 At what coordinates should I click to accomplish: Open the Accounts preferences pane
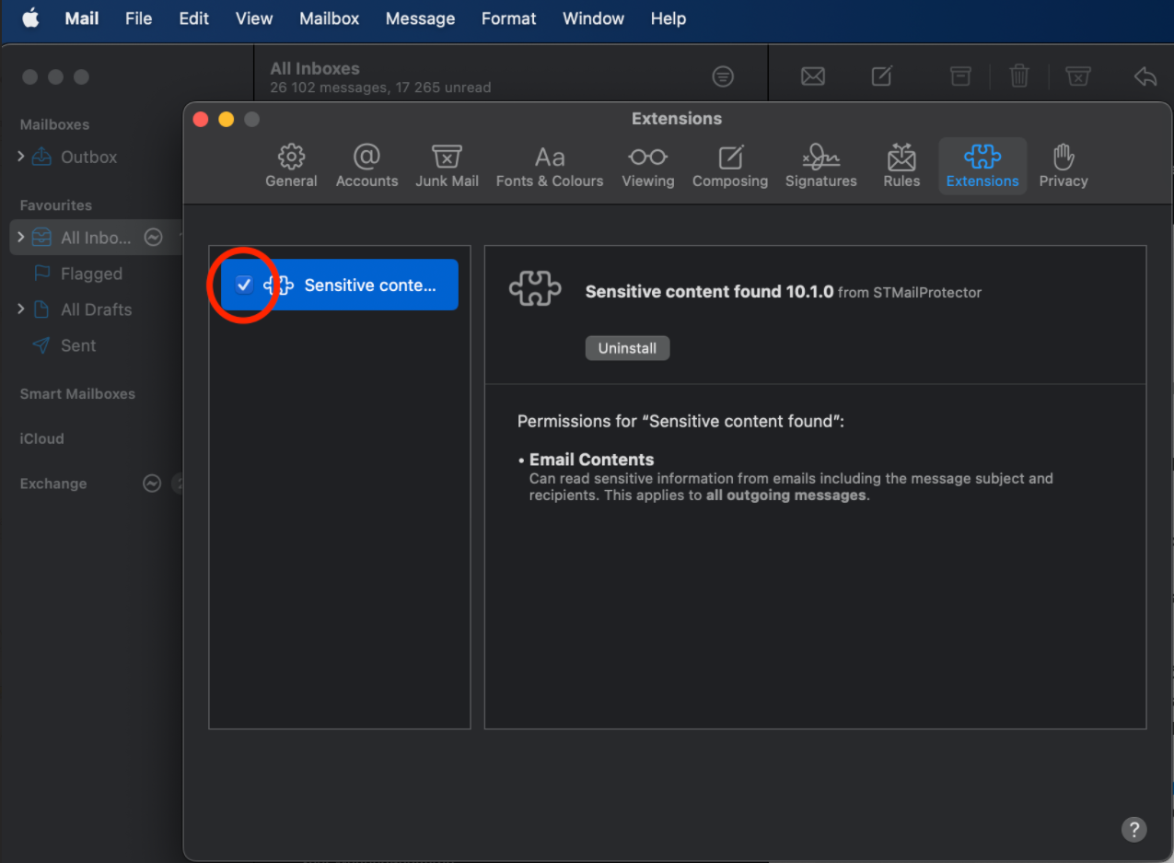[366, 167]
